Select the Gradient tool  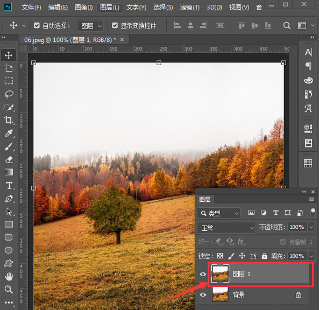(9, 172)
